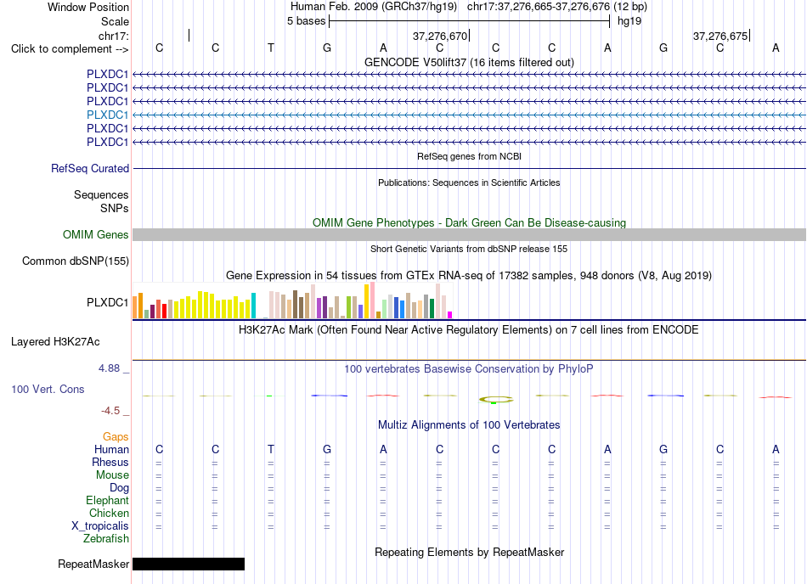This screenshot has width=807, height=584.
Task: Click the 4.88 PhyloP upper value
Action: coord(109,368)
